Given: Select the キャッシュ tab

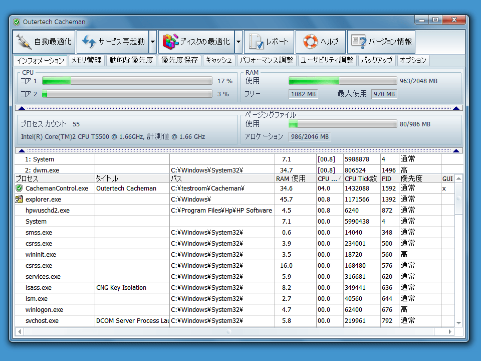Looking at the screenshot, I should 218,60.
